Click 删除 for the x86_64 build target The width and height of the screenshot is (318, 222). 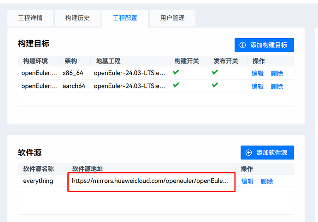click(277, 73)
